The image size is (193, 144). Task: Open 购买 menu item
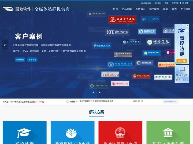click(165, 9)
